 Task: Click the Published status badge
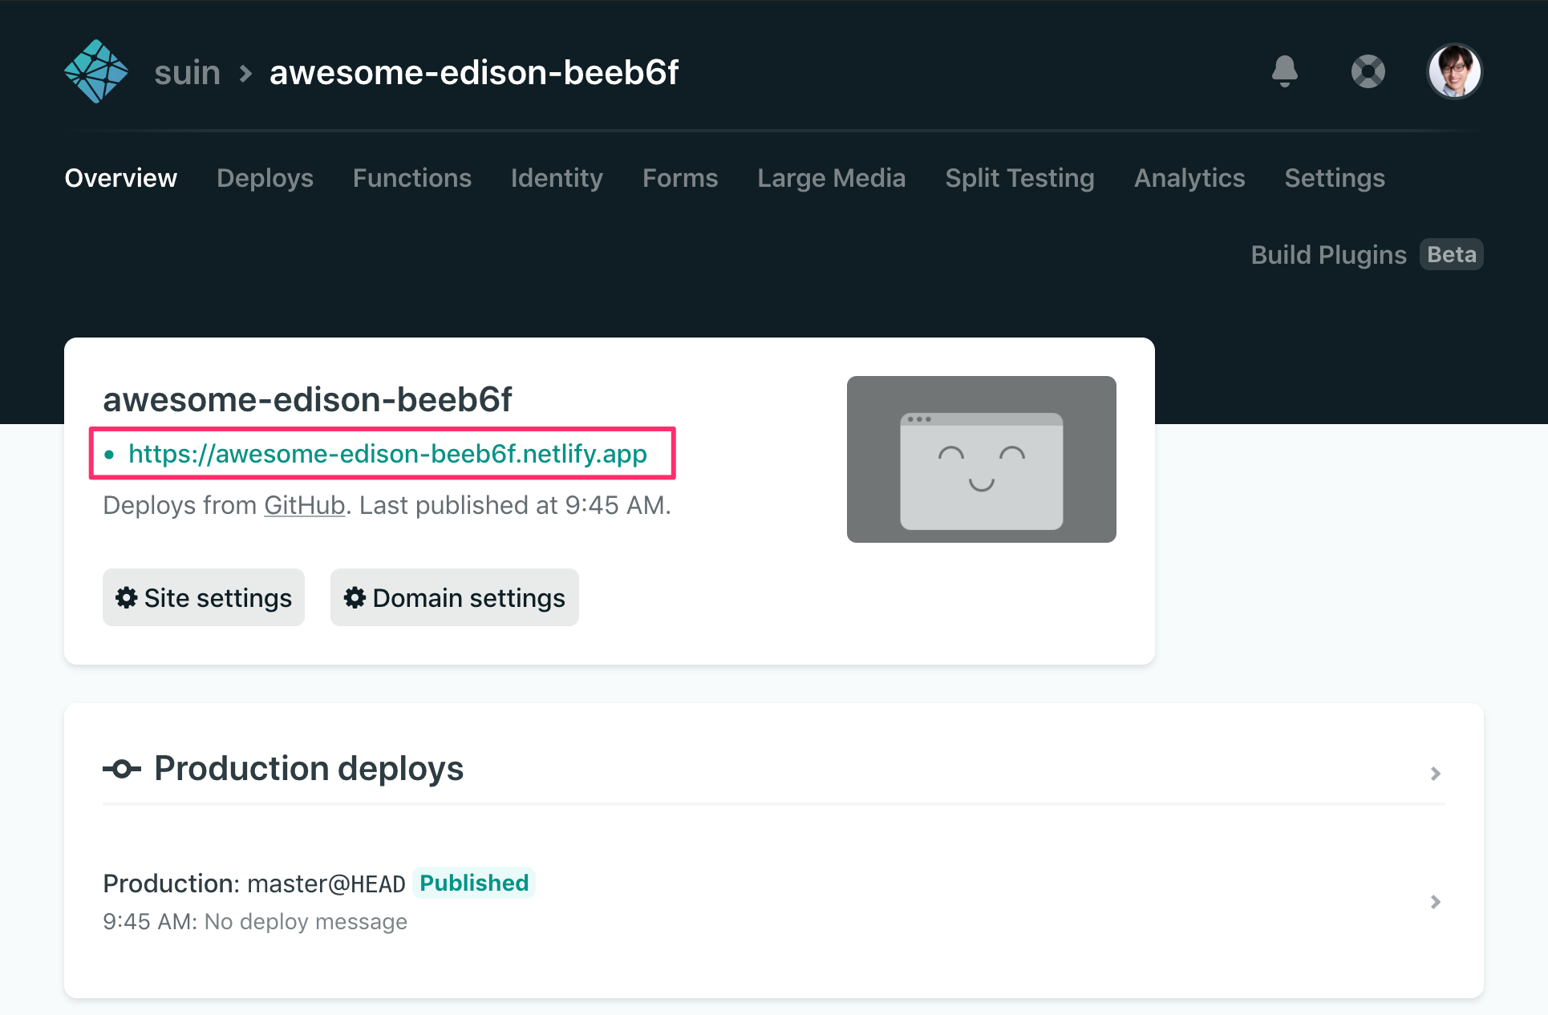click(474, 883)
